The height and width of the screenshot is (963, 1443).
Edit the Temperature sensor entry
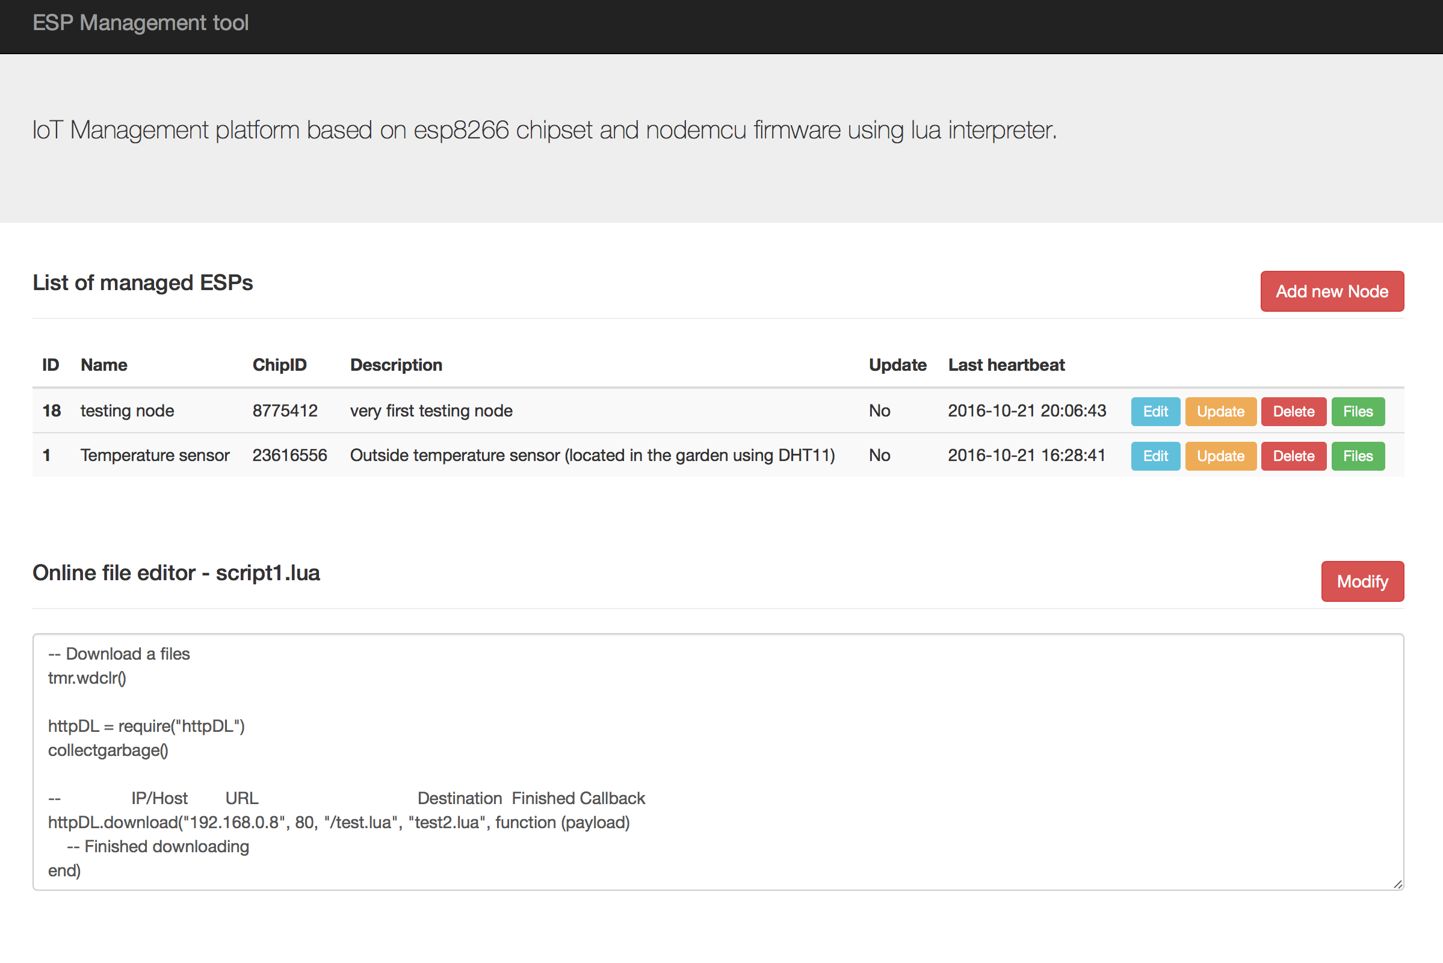(1154, 456)
